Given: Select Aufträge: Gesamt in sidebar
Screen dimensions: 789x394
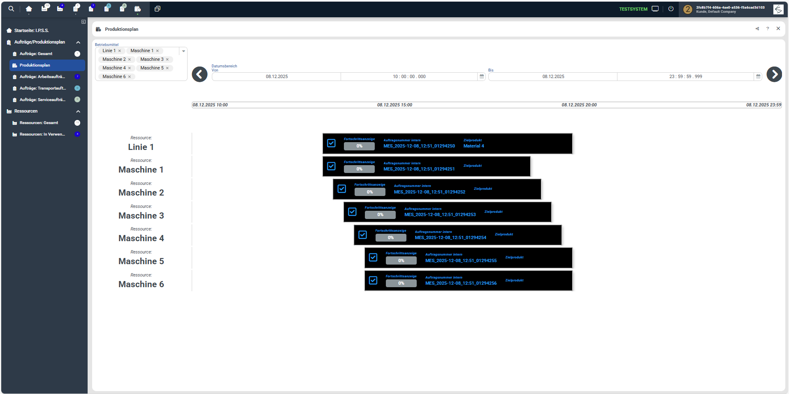Looking at the screenshot, I should [x=36, y=54].
